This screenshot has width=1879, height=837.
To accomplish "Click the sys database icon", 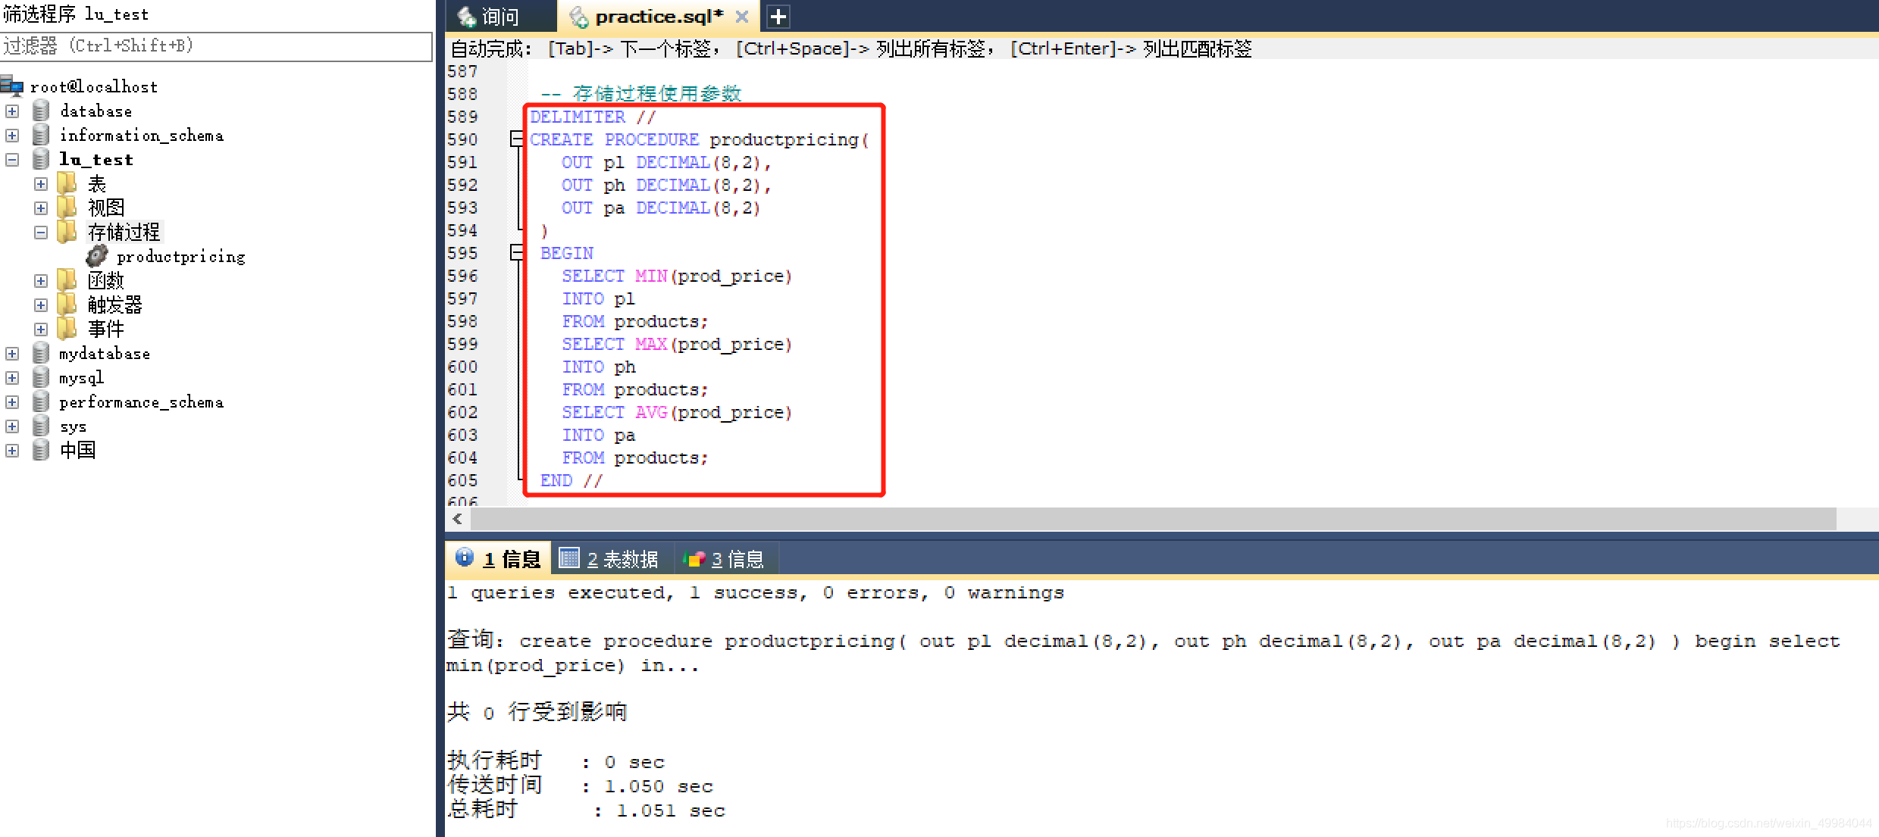I will 41,426.
